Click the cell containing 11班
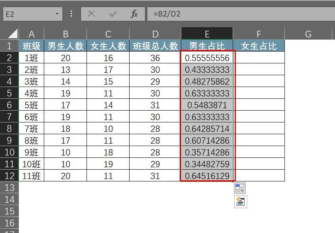 [x=32, y=176]
